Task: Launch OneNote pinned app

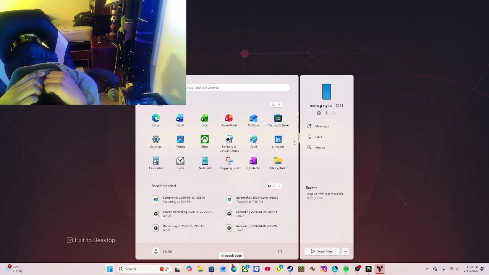Action: 253,163
